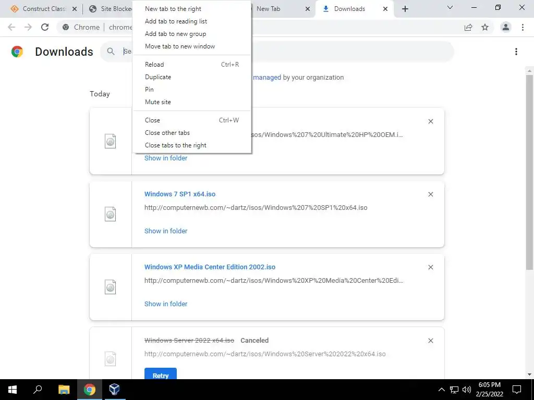The image size is (534, 400).
Task: Remove Windows 7 Ultimate HP OEM download entry
Action: [x=430, y=121]
